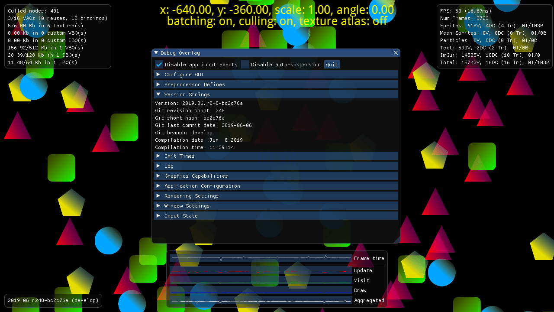
Task: Collapse the Version Strings section
Action: 276,94
